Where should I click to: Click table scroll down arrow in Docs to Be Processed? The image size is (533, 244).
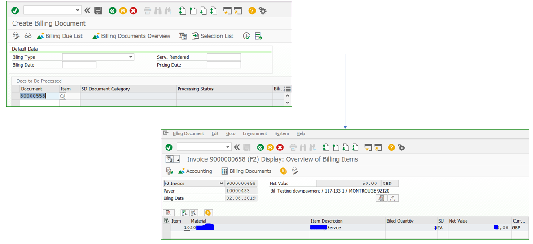pyautogui.click(x=288, y=102)
